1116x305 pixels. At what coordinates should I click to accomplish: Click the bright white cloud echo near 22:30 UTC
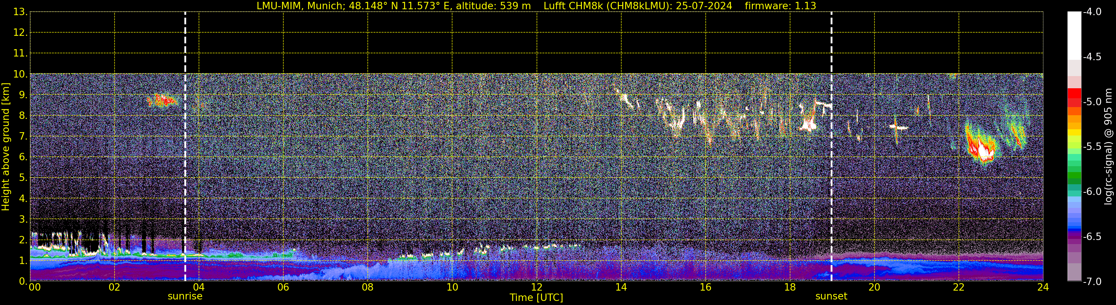tap(984, 151)
